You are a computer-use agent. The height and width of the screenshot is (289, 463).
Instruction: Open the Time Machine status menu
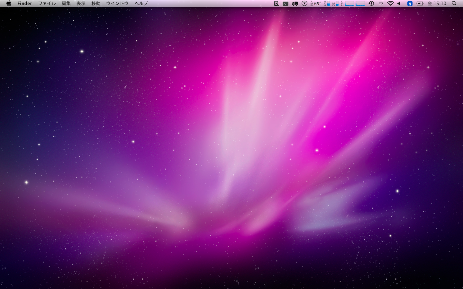click(371, 4)
